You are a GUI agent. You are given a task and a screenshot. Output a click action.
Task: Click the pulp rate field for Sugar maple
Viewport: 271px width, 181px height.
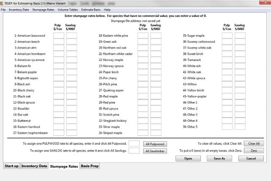pyautogui.click(x=227, y=36)
